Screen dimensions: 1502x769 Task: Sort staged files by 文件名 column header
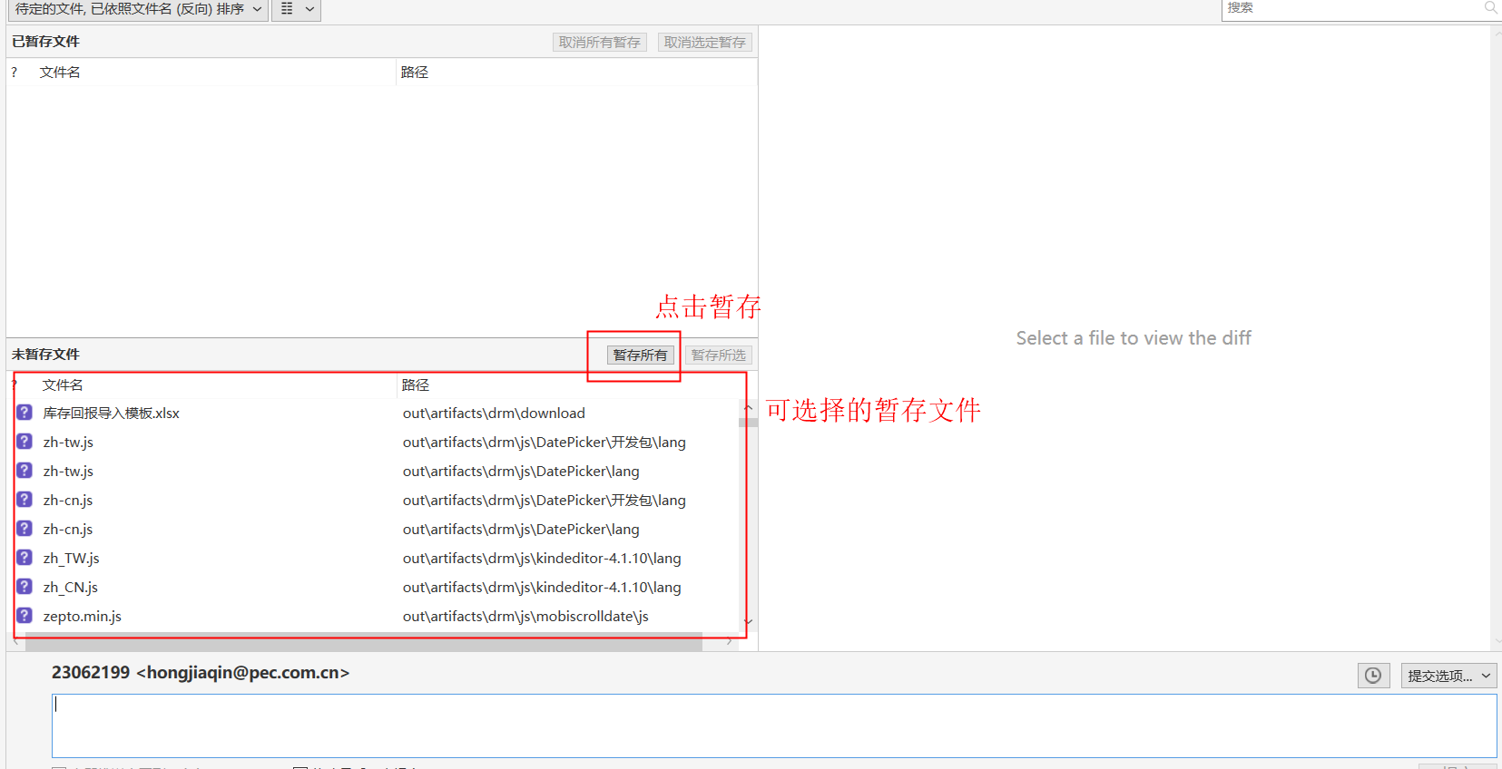tap(60, 73)
